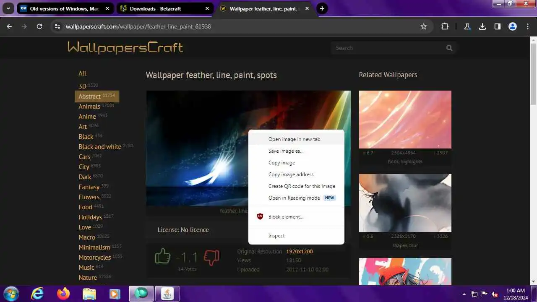The width and height of the screenshot is (537, 302).
Task: Open the Art category
Action: (83, 127)
